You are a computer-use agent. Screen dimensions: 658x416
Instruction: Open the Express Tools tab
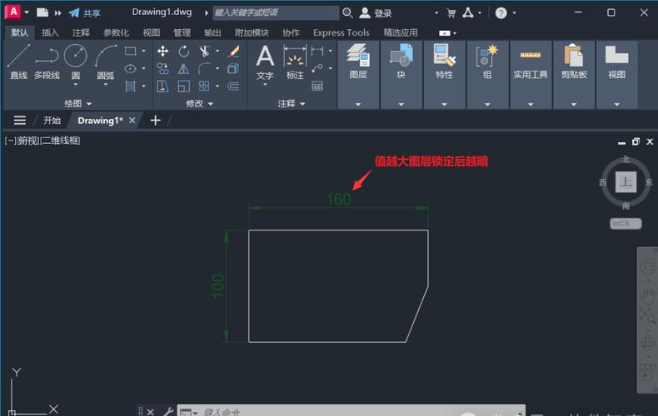click(341, 32)
